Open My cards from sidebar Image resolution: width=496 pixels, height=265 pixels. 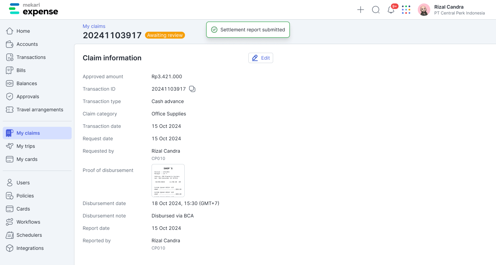coord(27,159)
